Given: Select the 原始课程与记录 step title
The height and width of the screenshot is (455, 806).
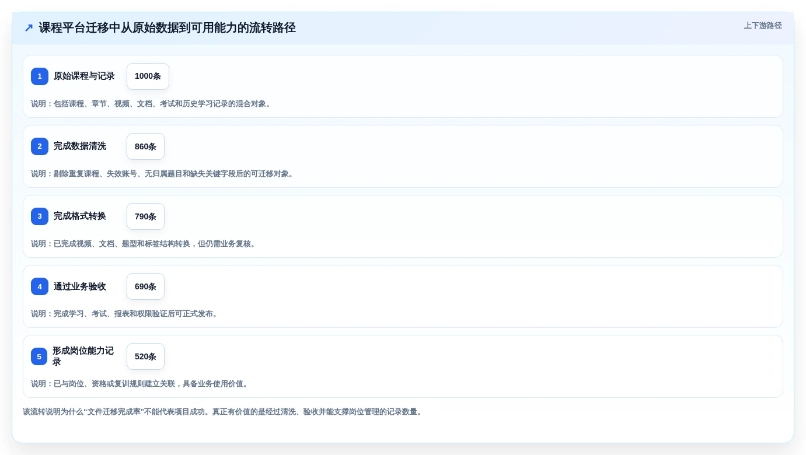Looking at the screenshot, I should pyautogui.click(x=84, y=76).
